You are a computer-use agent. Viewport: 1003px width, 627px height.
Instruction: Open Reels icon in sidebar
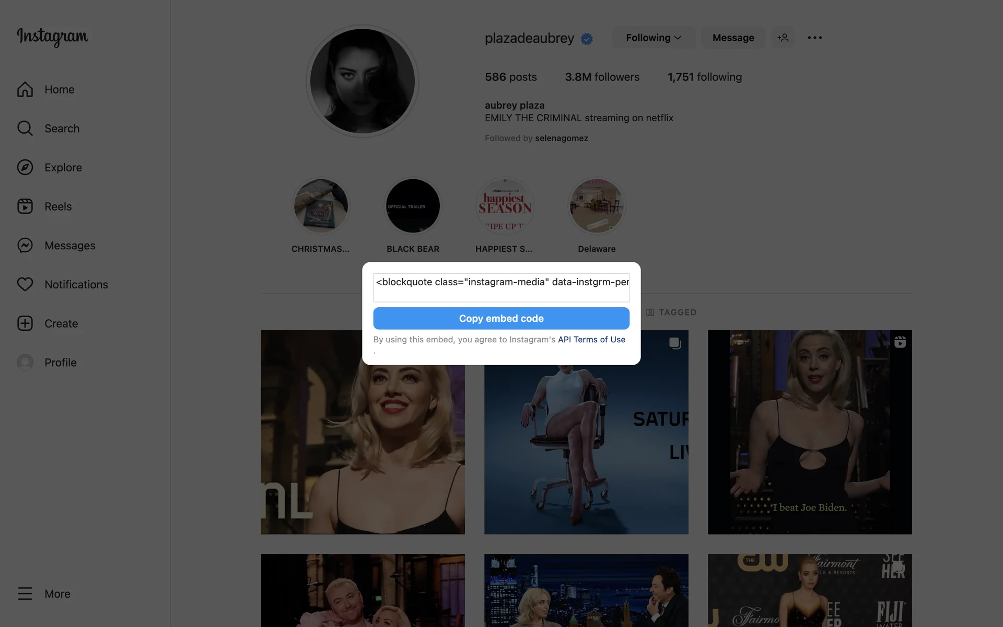click(x=25, y=206)
